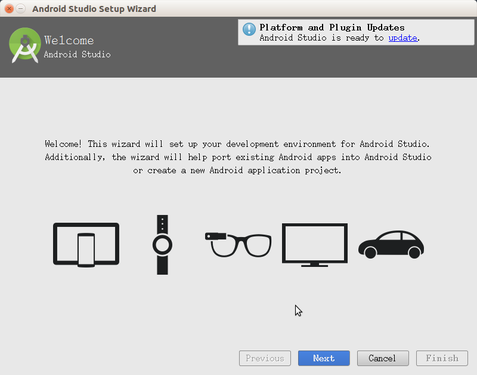Click the welcome wizard description paragraph

(x=238, y=157)
